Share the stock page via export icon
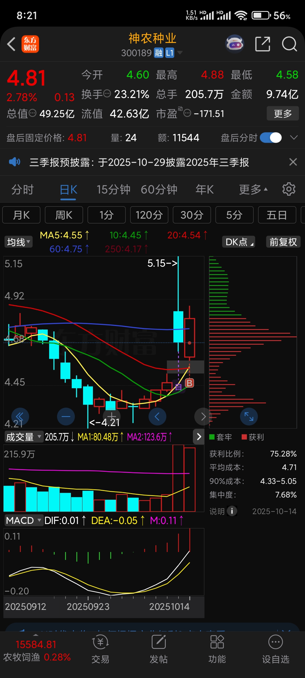 (x=263, y=44)
